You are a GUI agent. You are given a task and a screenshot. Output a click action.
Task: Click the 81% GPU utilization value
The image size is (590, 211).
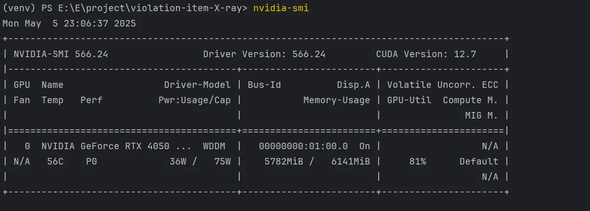coord(418,161)
